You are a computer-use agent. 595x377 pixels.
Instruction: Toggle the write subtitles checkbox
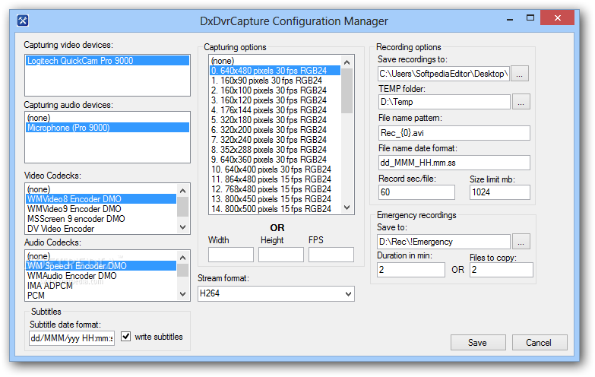(x=126, y=337)
